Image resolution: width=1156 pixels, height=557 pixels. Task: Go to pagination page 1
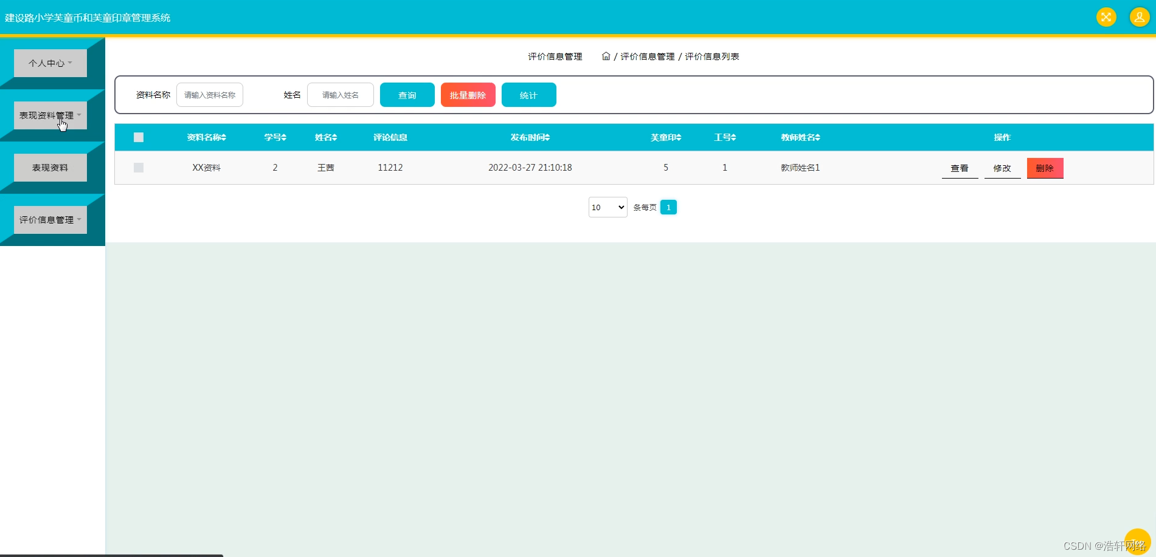tap(668, 207)
